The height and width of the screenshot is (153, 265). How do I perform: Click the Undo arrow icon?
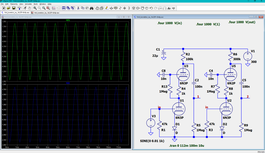pos(151,8)
